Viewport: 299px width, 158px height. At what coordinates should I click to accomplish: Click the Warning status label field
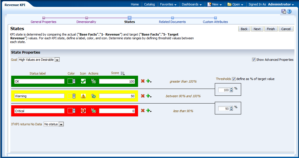pyautogui.click(x=39, y=96)
